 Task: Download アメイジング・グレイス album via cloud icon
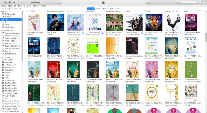(142, 33)
